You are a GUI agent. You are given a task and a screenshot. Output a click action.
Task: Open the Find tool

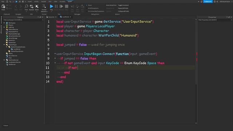(x=26, y=7)
